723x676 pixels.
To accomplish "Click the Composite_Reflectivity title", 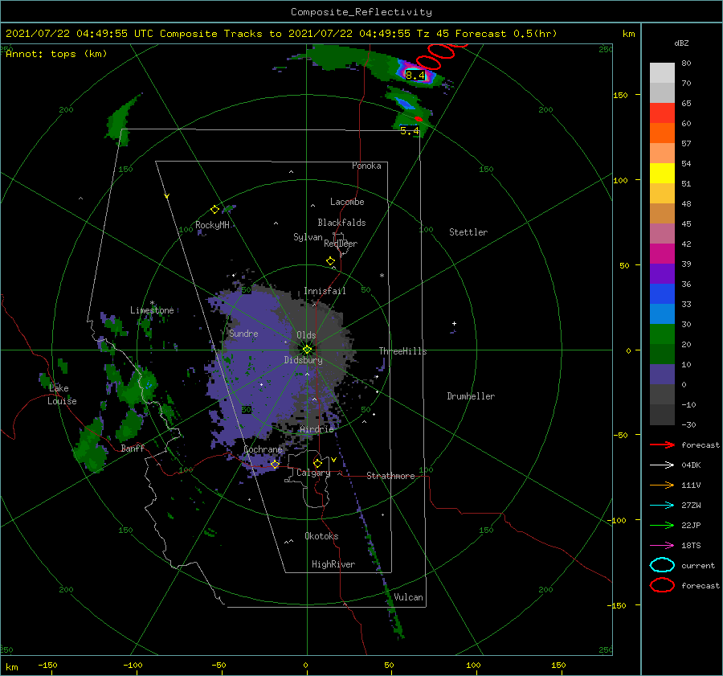I will click(361, 12).
